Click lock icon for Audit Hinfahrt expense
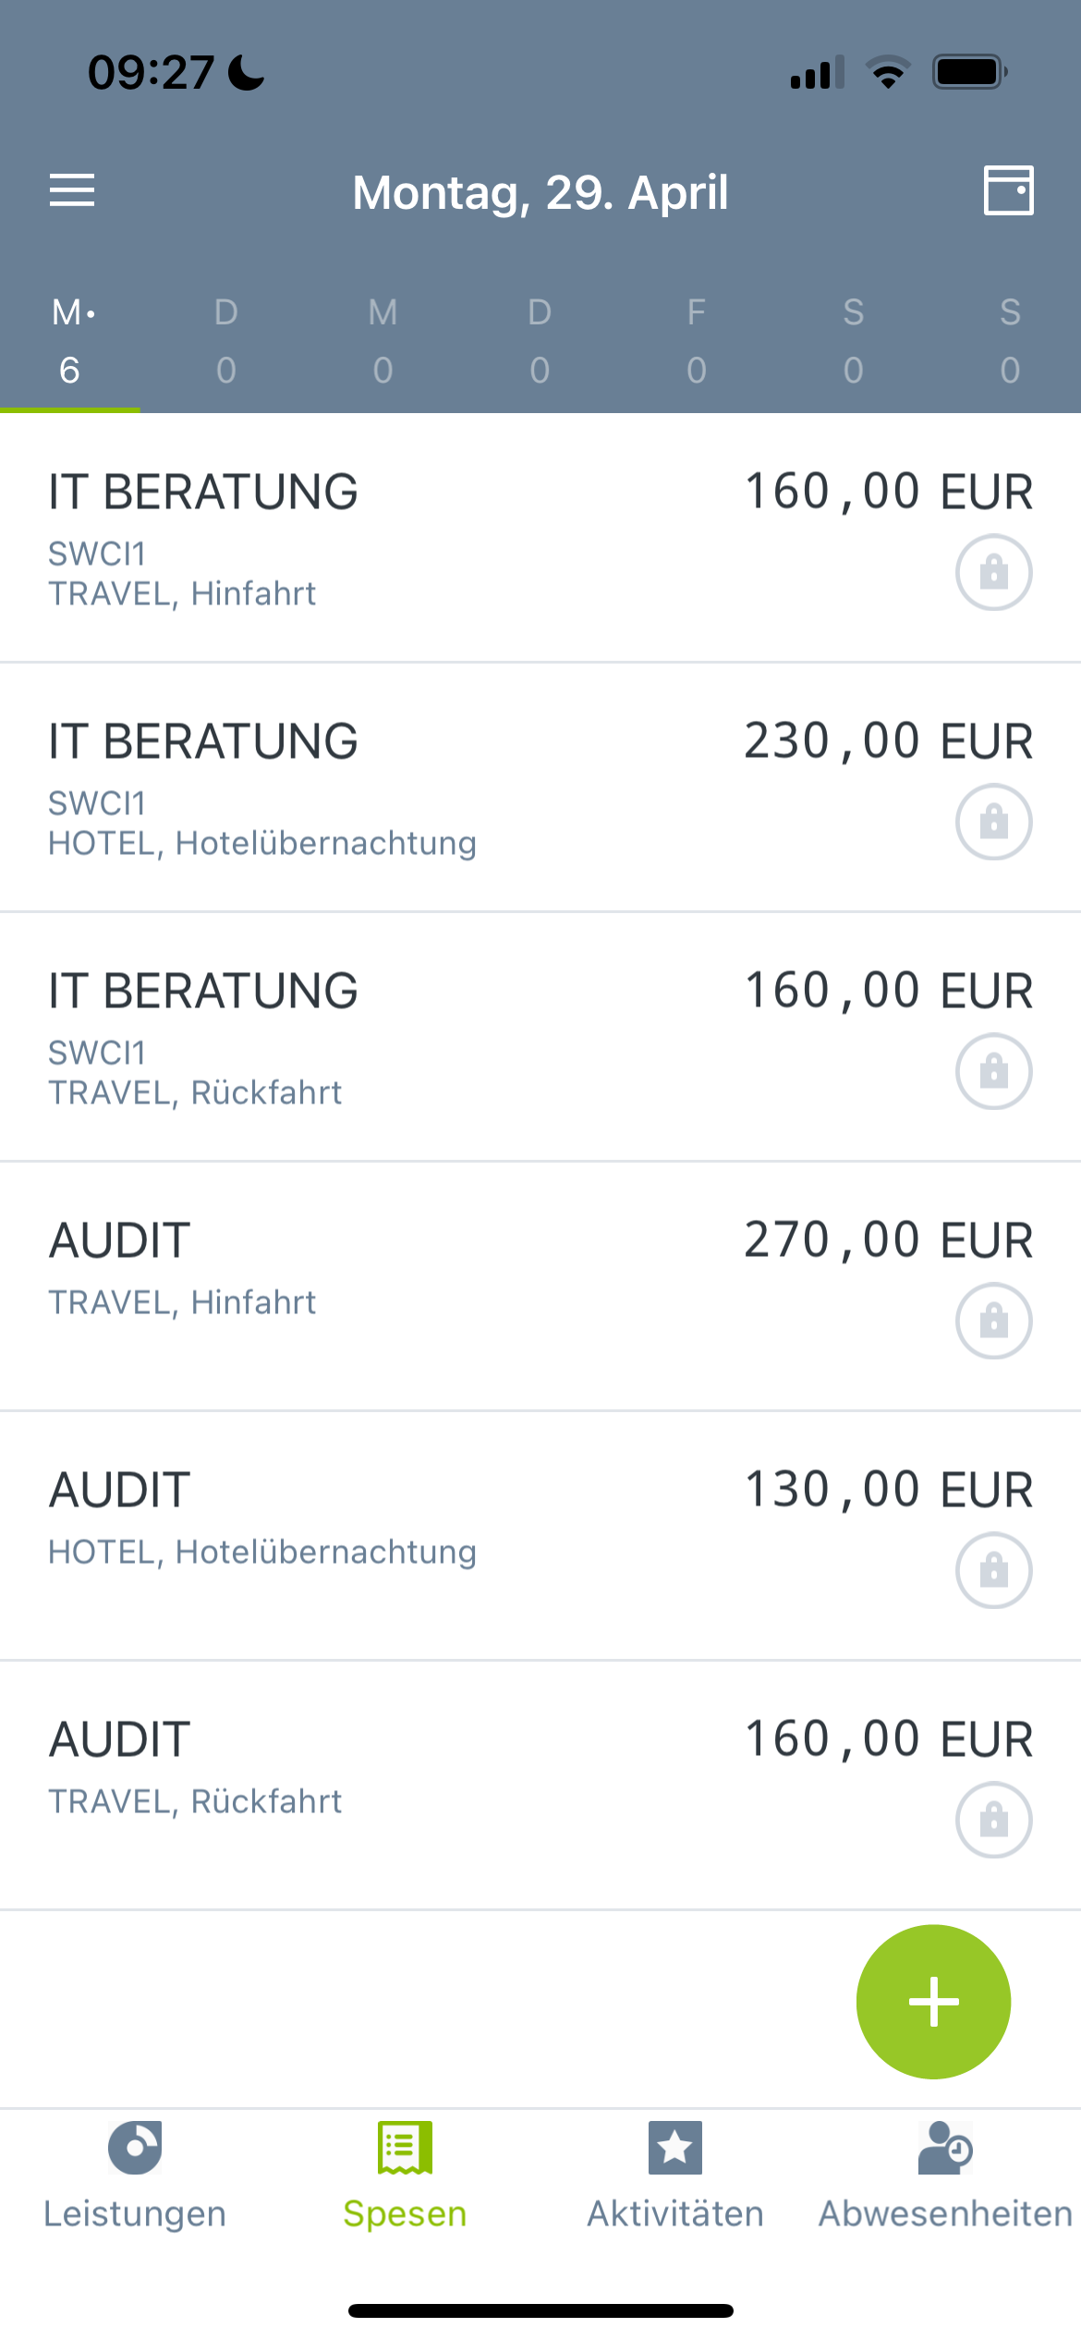 [x=993, y=1321]
